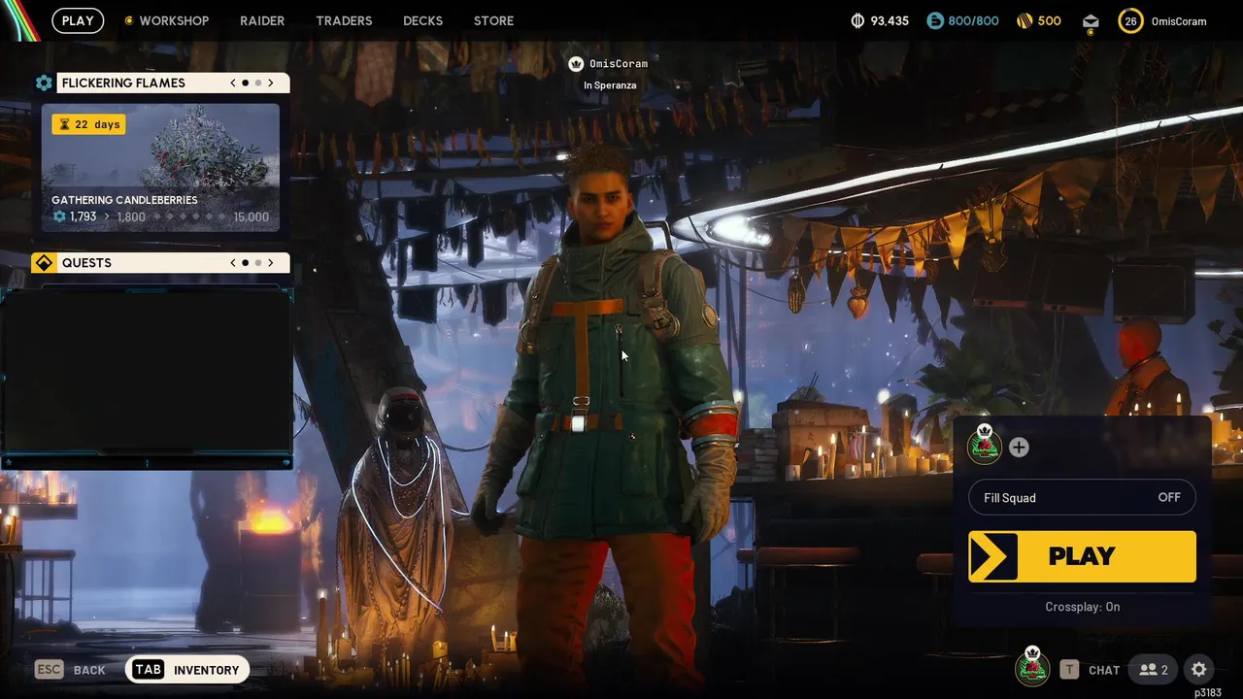
Task: Open the friends list showing 2
Action: 1154,670
